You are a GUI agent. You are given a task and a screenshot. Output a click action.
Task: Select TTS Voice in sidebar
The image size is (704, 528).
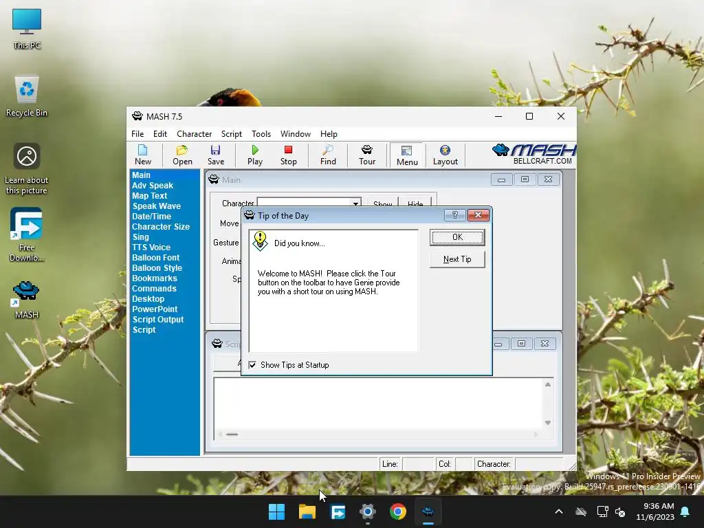[151, 247]
